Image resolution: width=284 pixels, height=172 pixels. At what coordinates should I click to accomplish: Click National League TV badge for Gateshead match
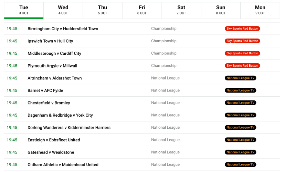coord(240,152)
